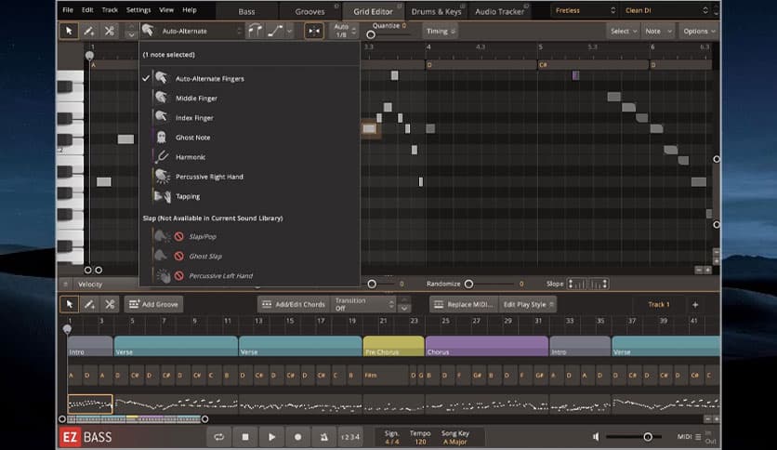Image resolution: width=777 pixels, height=450 pixels.
Task: Click the Add/Edit Chords button
Action: 294,304
